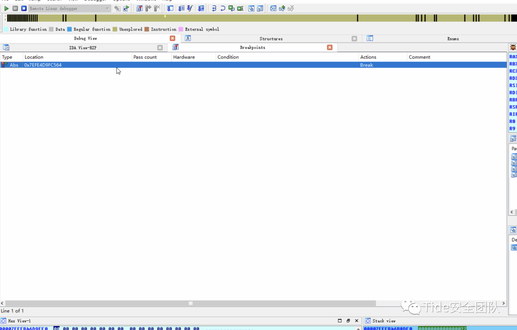Click the add watch icon
Screen dimensions: 517x330
[x=282, y=9]
